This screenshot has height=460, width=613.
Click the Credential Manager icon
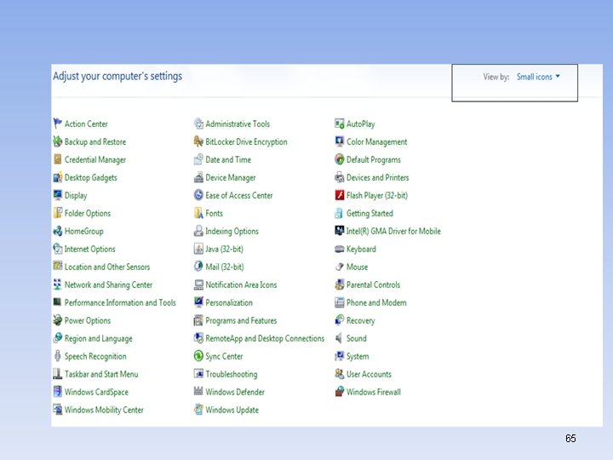(58, 159)
